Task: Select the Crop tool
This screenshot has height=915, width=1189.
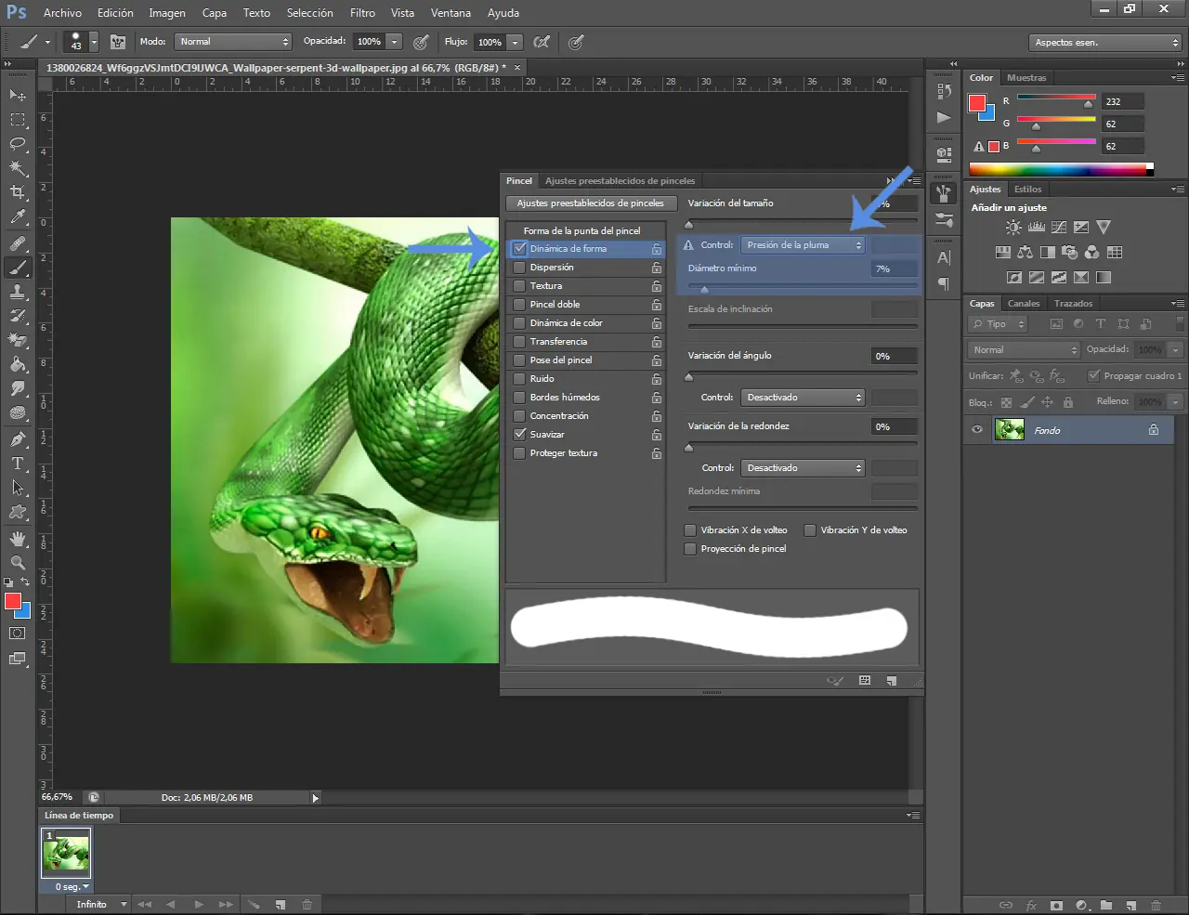Action: 18,192
